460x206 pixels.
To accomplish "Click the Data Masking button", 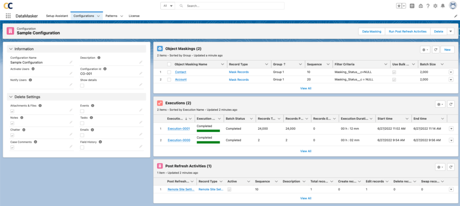I will pyautogui.click(x=372, y=31).
